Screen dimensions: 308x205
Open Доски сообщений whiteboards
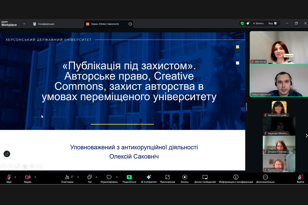tap(205, 179)
